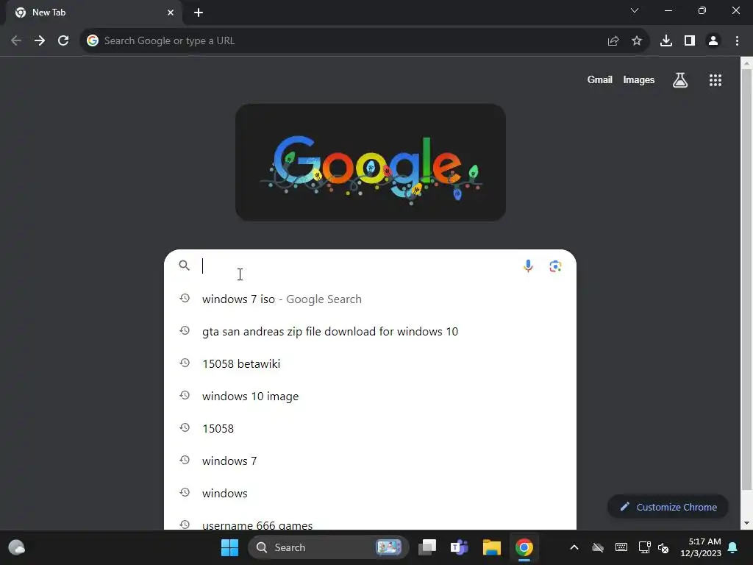Click the network display tray icon
This screenshot has width=753, height=565.
644,547
